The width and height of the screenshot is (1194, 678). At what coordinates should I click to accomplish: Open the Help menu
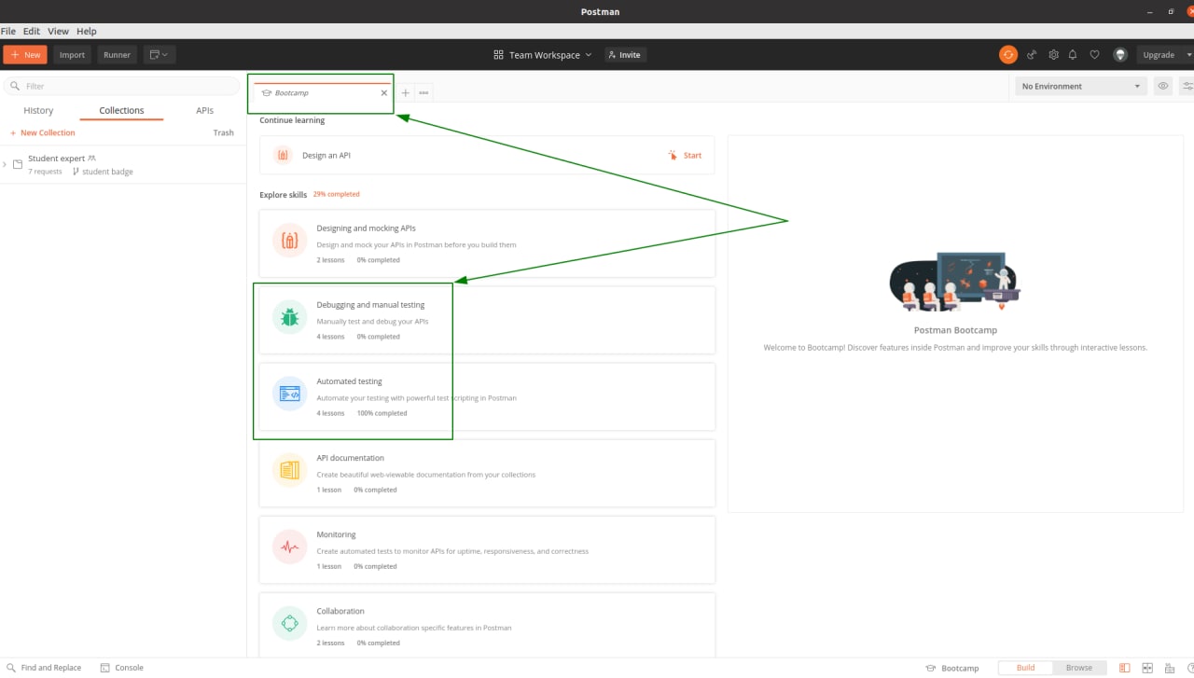click(86, 31)
